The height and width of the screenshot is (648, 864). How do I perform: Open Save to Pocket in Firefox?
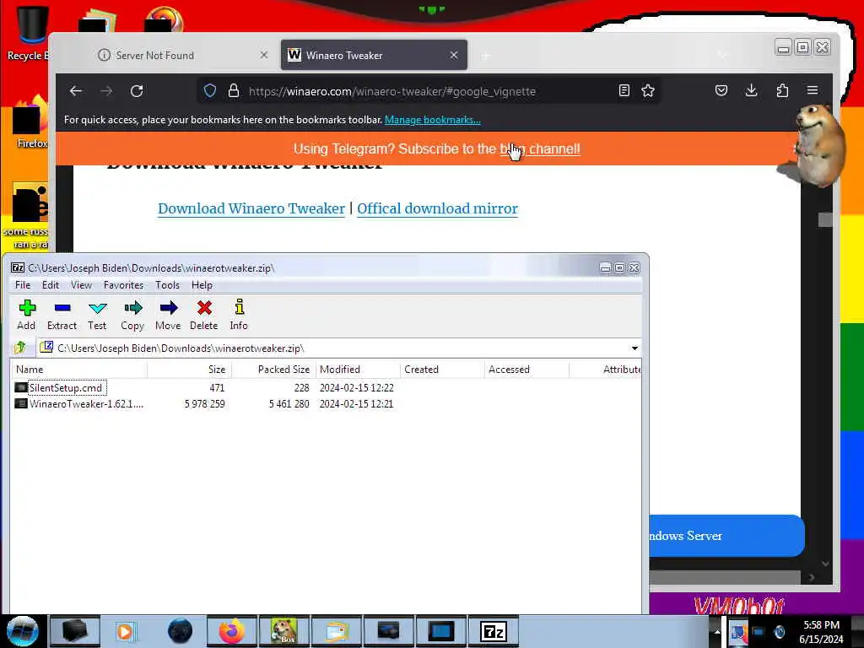click(721, 90)
